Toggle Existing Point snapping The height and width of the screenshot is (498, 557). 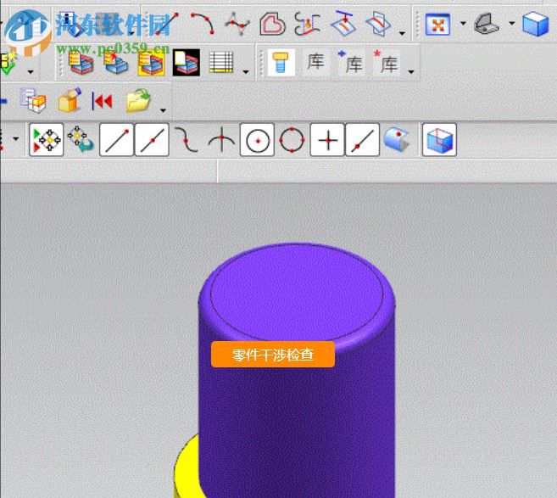click(327, 140)
